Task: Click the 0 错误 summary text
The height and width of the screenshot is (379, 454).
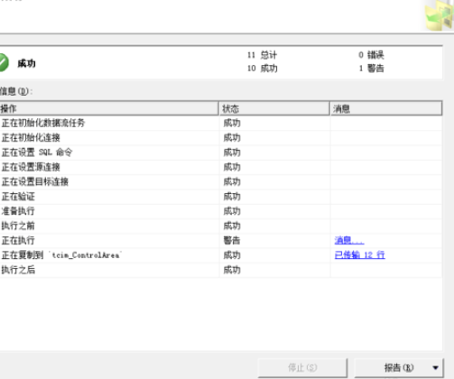Action: click(371, 55)
